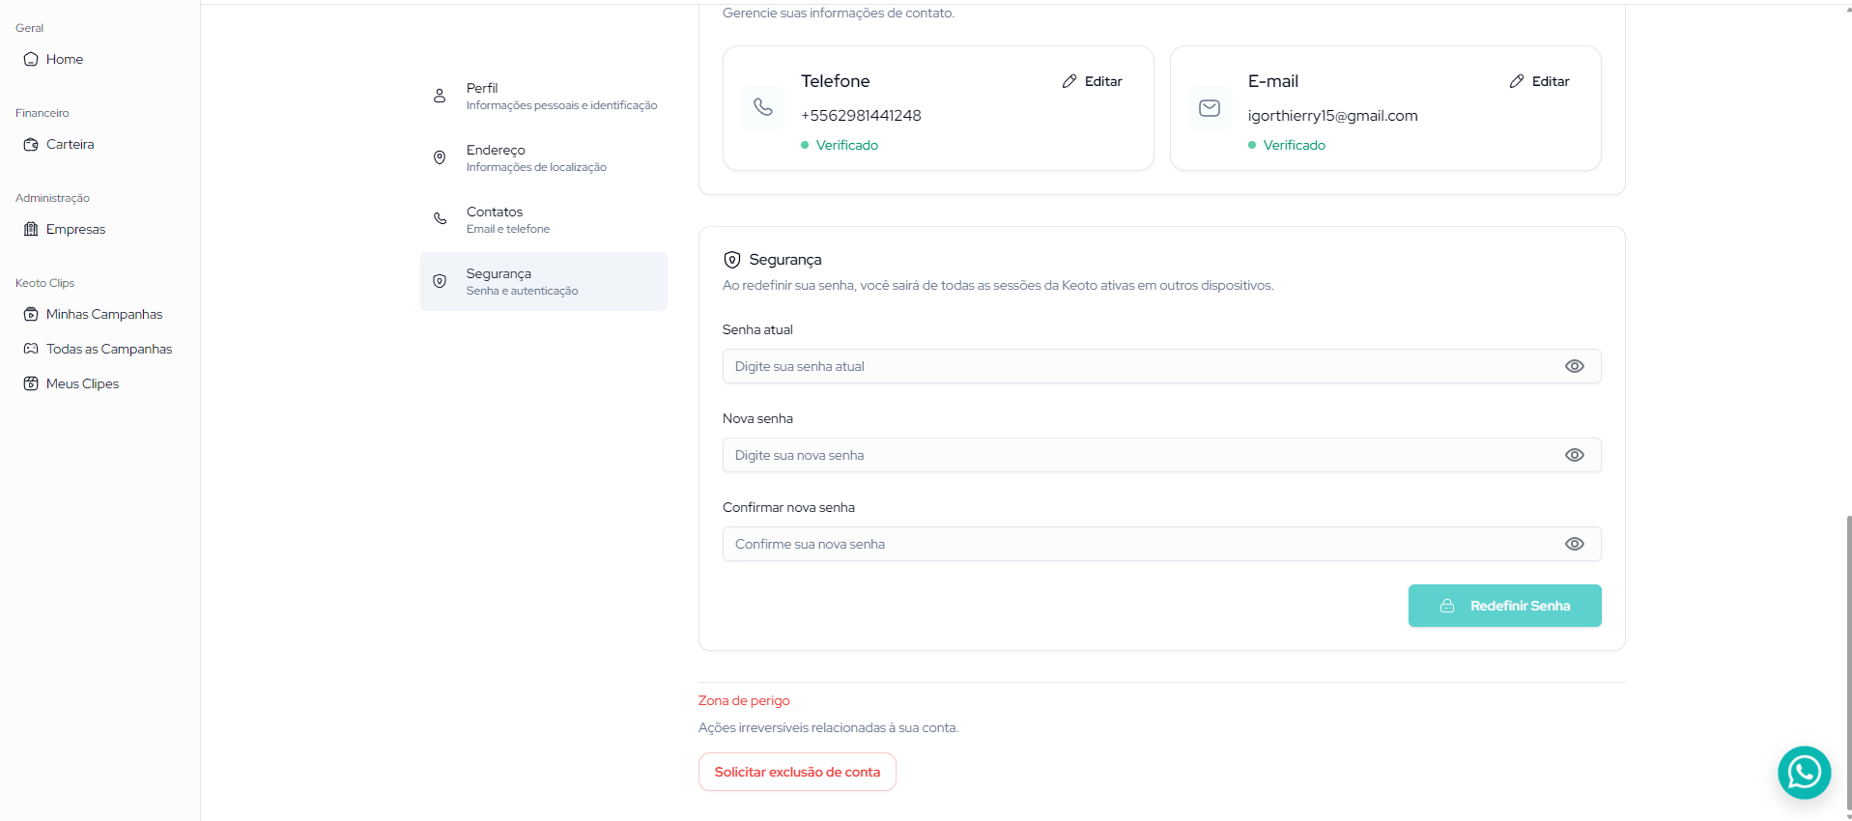The height and width of the screenshot is (821, 1852).
Task: Click Solicitar exclusão de conta button
Action: [x=797, y=772]
